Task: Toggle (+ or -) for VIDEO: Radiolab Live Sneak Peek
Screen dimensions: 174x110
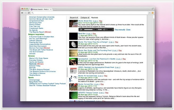Action: [x=118, y=67]
